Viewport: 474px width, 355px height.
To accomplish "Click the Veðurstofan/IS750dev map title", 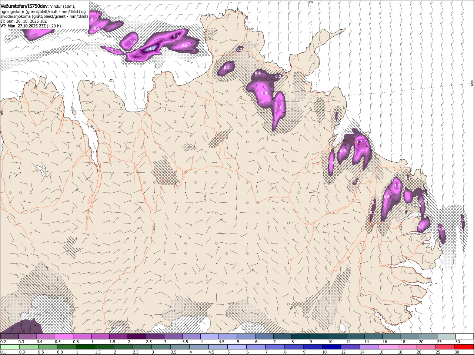I will (24, 6).
